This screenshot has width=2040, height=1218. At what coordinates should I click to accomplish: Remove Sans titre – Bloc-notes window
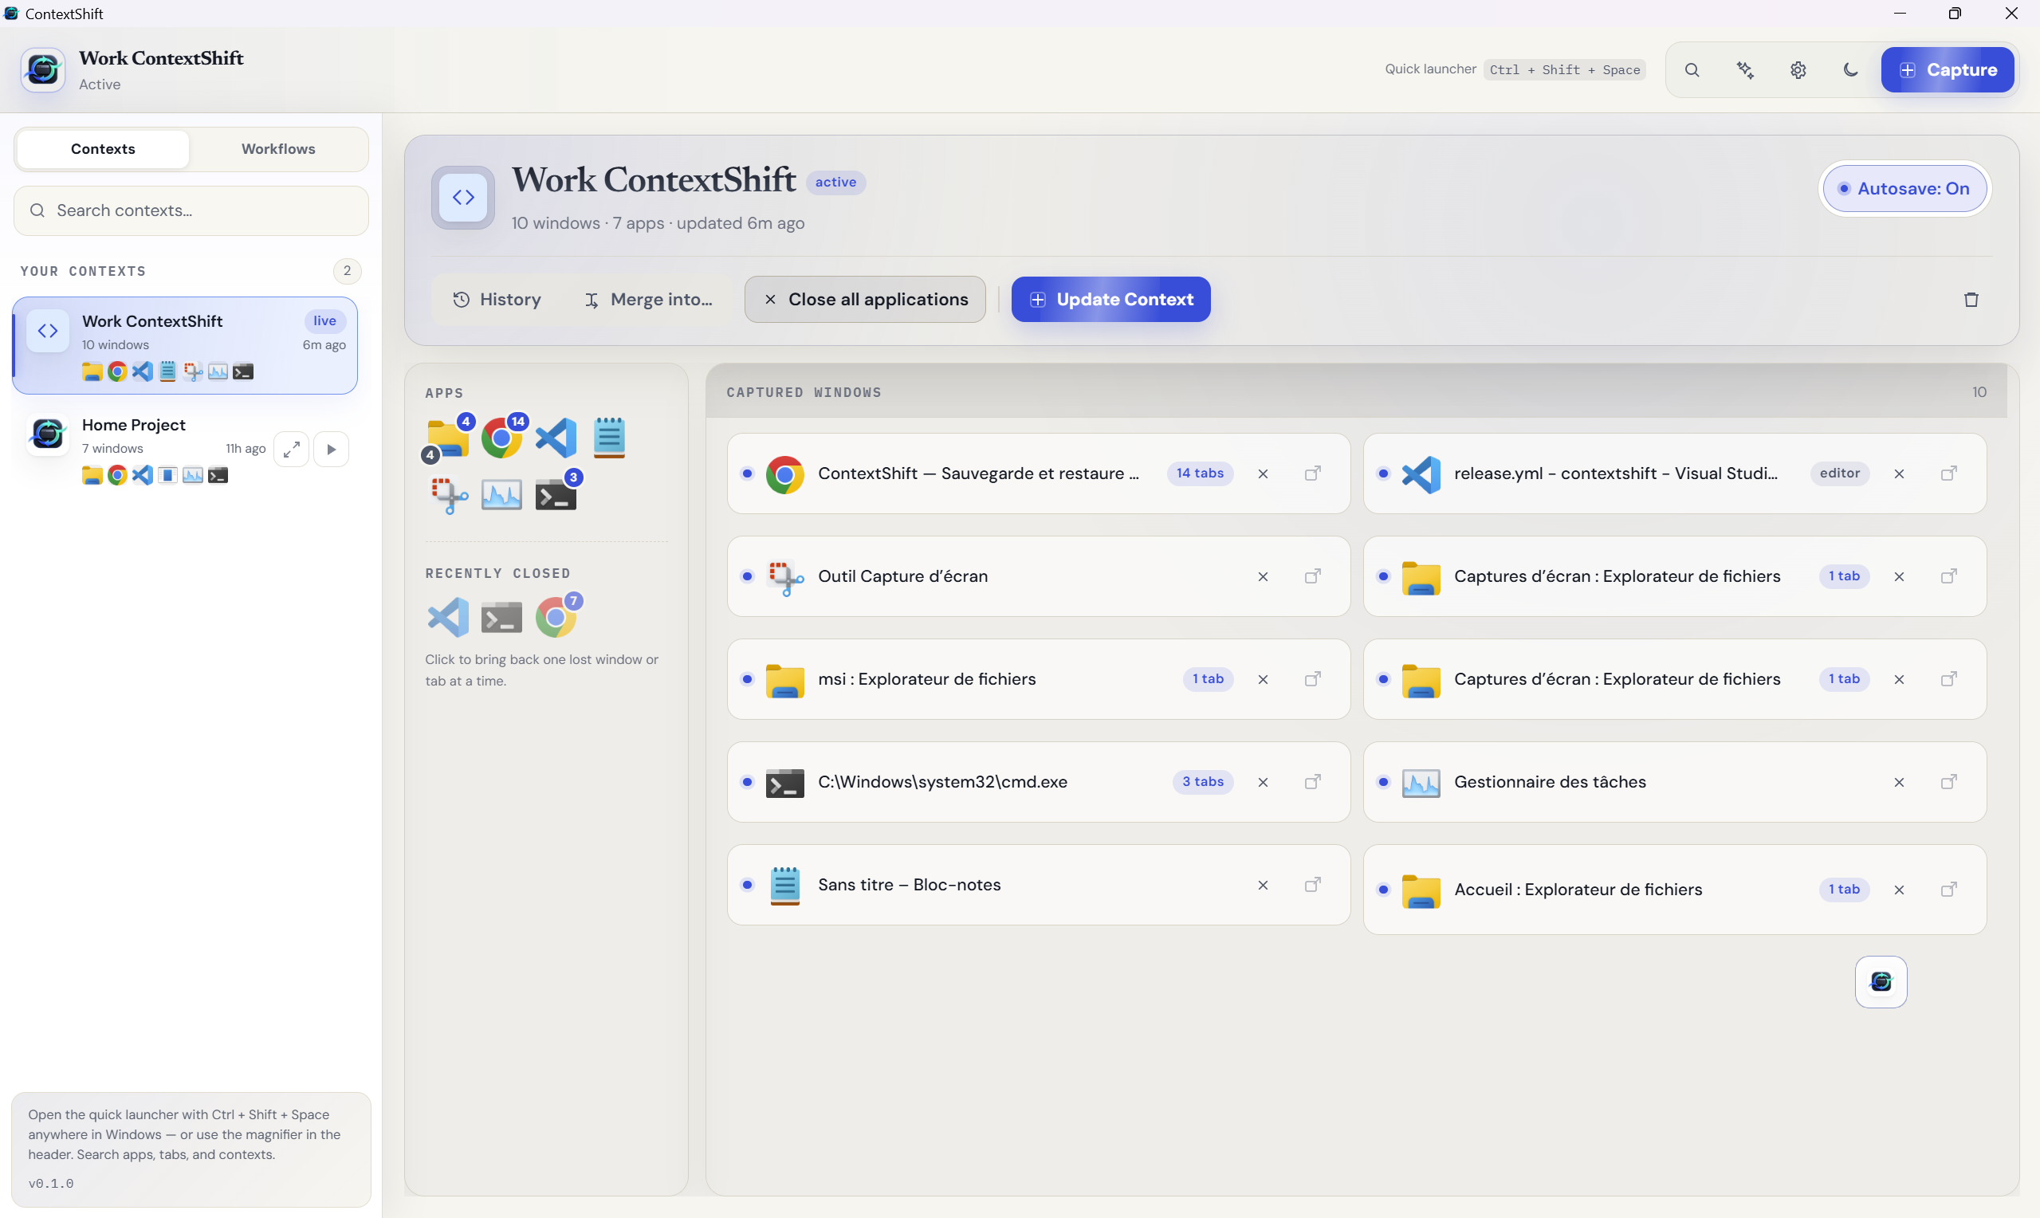(x=1263, y=885)
